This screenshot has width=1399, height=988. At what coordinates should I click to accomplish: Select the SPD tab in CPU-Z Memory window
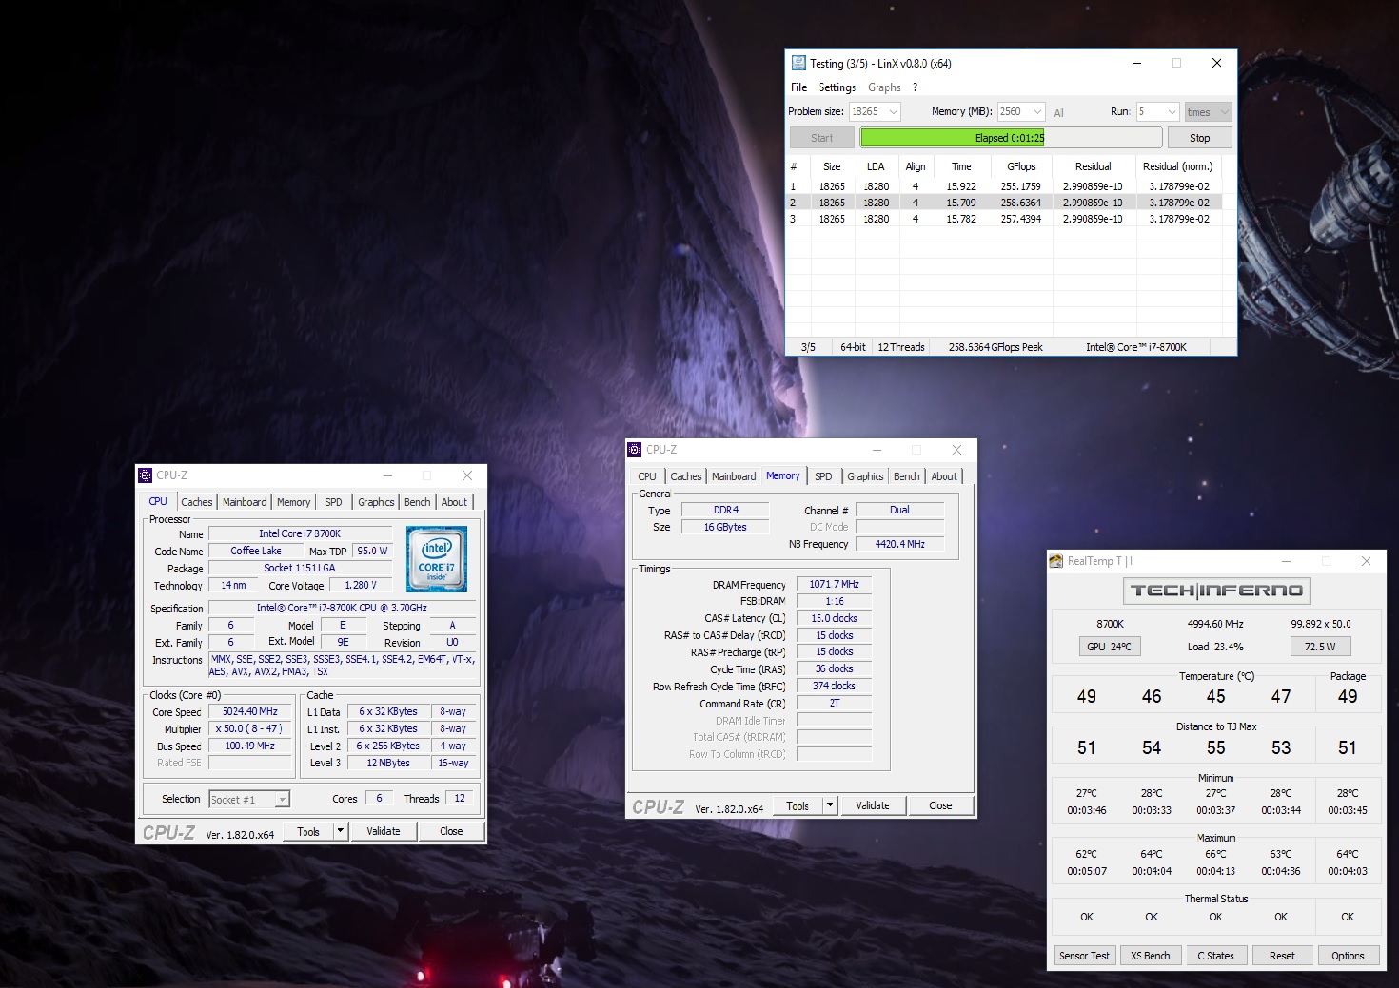tap(823, 476)
